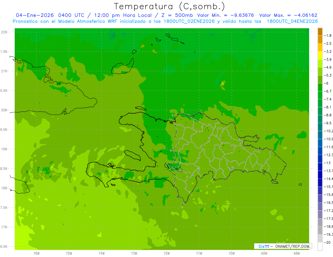Click the '68W' longitude label

pos(297,253)
